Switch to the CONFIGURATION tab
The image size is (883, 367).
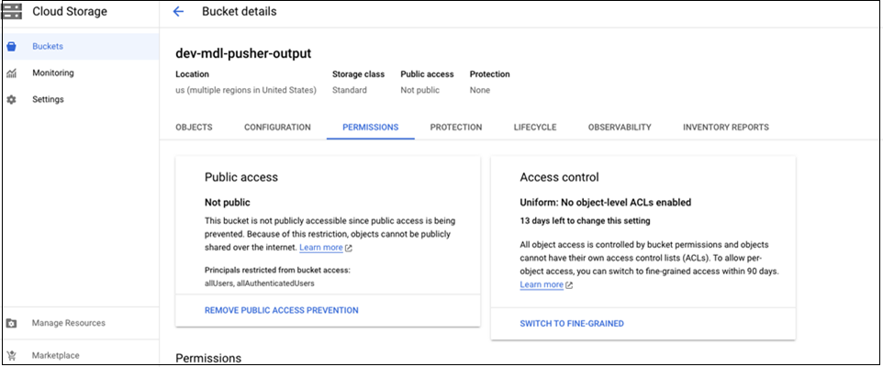(x=277, y=128)
